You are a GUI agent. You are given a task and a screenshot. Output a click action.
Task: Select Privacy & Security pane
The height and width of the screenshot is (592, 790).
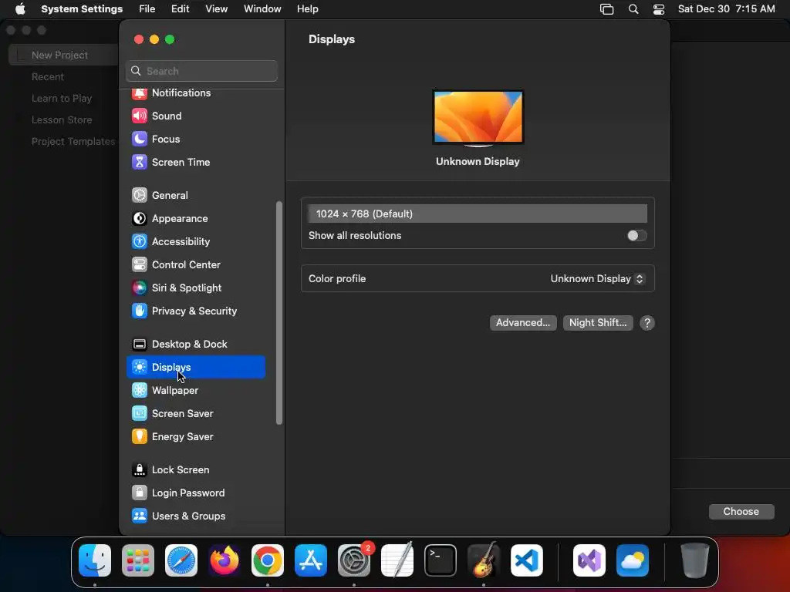click(x=195, y=311)
